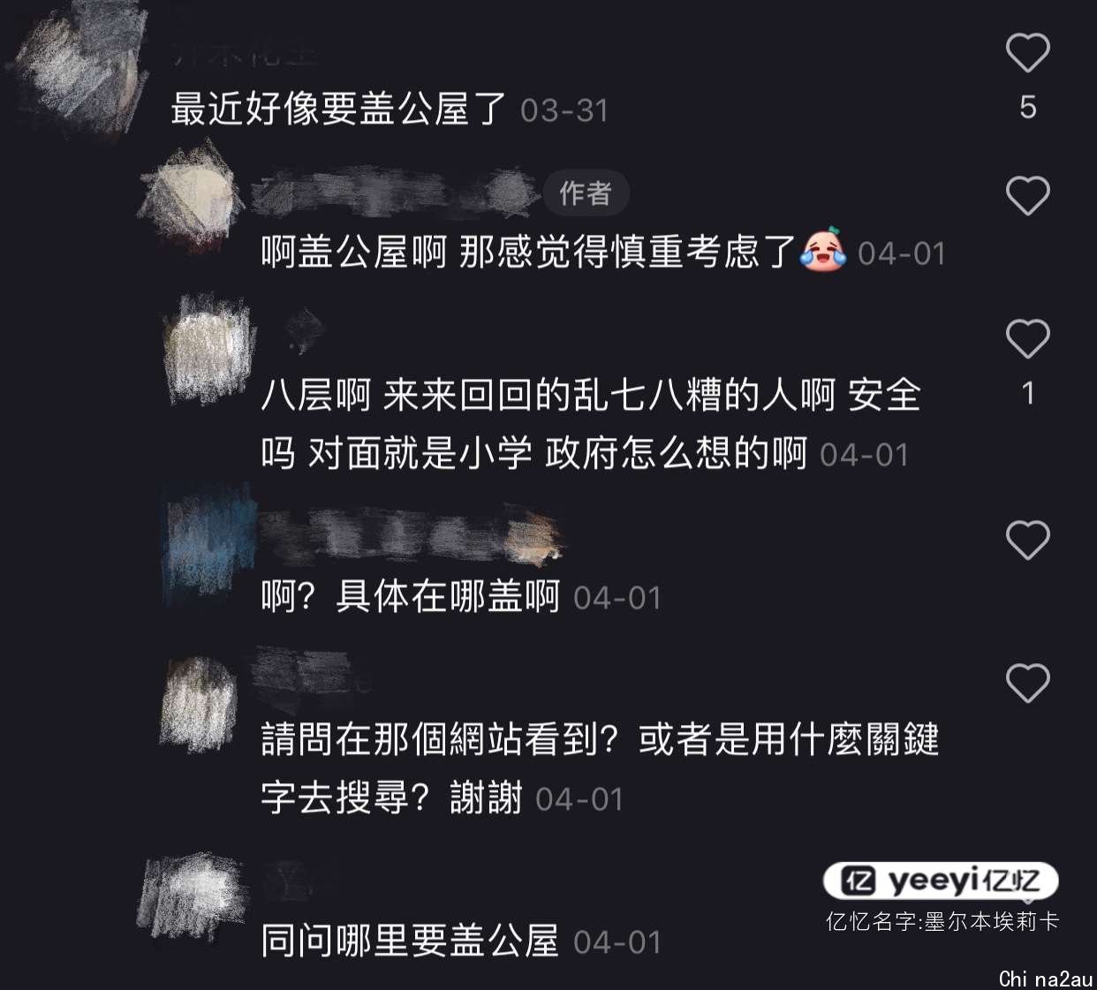This screenshot has height=990, width=1097.
Task: Like the comment 具体在哪盖啊
Action: (1028, 540)
